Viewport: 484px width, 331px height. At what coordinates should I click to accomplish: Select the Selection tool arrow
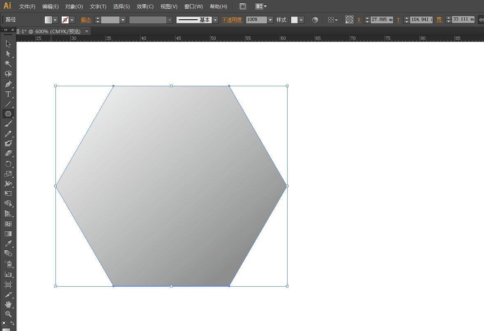coord(7,44)
